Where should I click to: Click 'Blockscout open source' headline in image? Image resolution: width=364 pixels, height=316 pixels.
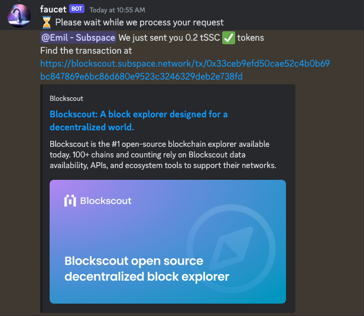[x=134, y=261]
